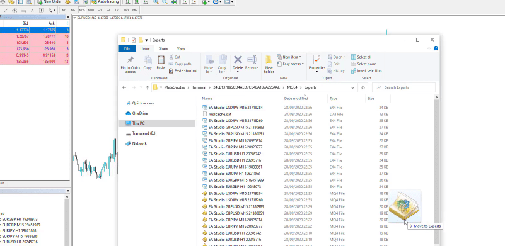Click the MetaTrader Zoom In magnifier
Screen dimensions: 505x246
pyautogui.click(x=156, y=2)
